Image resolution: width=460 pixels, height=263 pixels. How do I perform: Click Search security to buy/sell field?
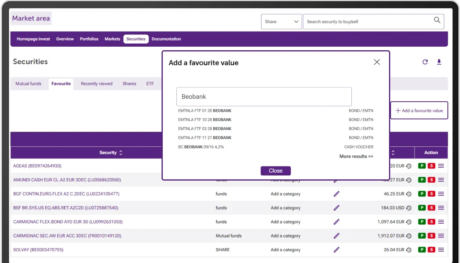tap(373, 22)
